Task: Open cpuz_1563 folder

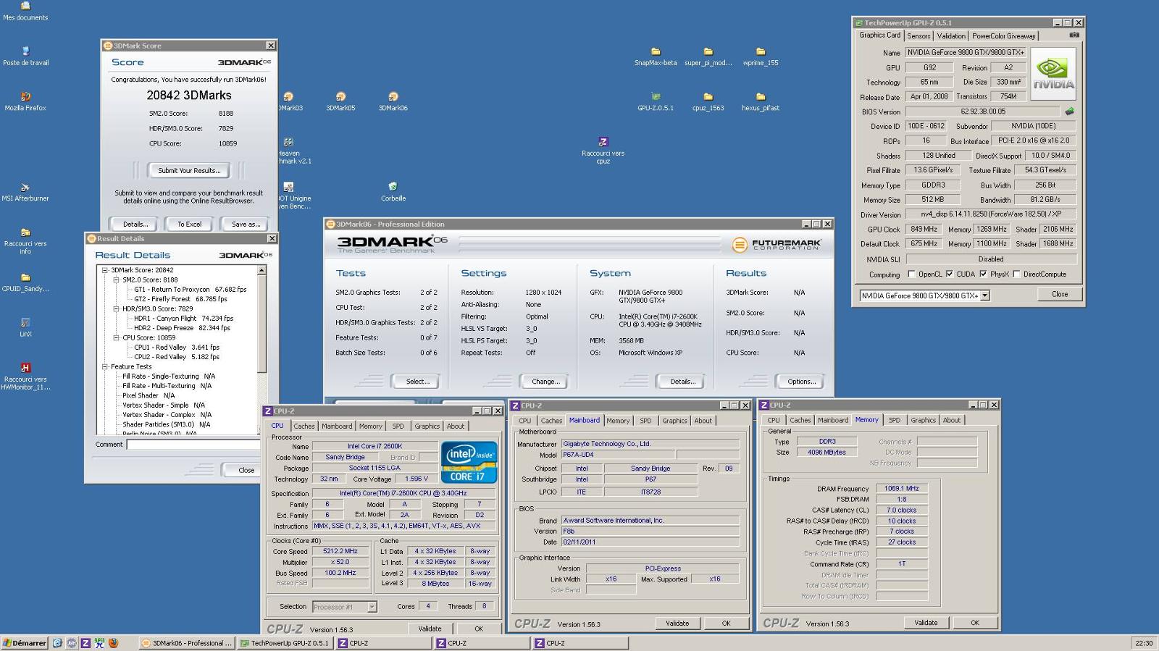Action: pyautogui.click(x=708, y=101)
